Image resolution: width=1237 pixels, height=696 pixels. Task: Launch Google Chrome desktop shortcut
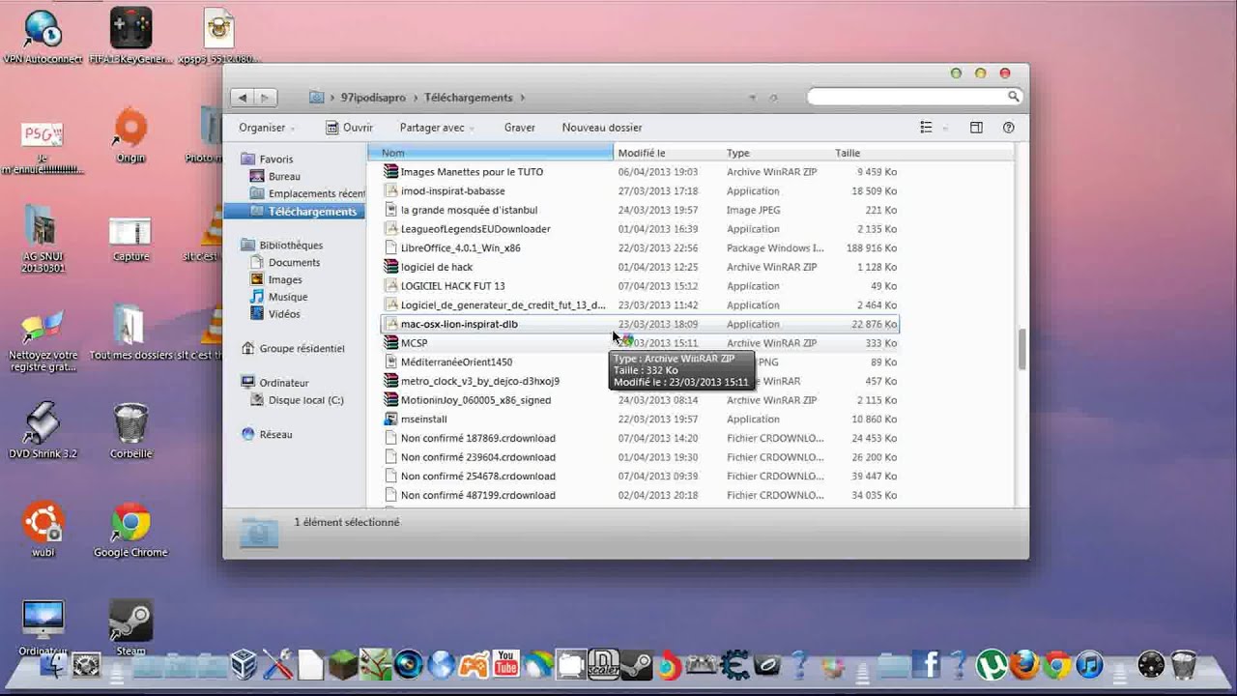click(130, 529)
